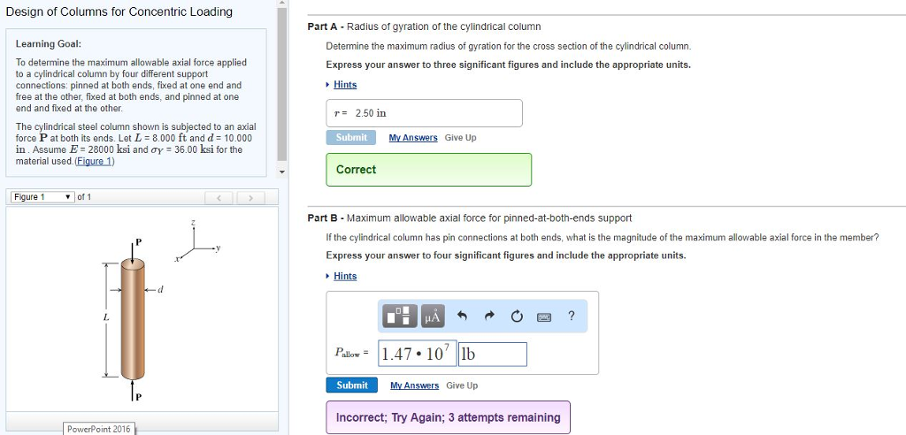Open My Answers for Part A
This screenshot has height=435, width=906.
click(413, 138)
